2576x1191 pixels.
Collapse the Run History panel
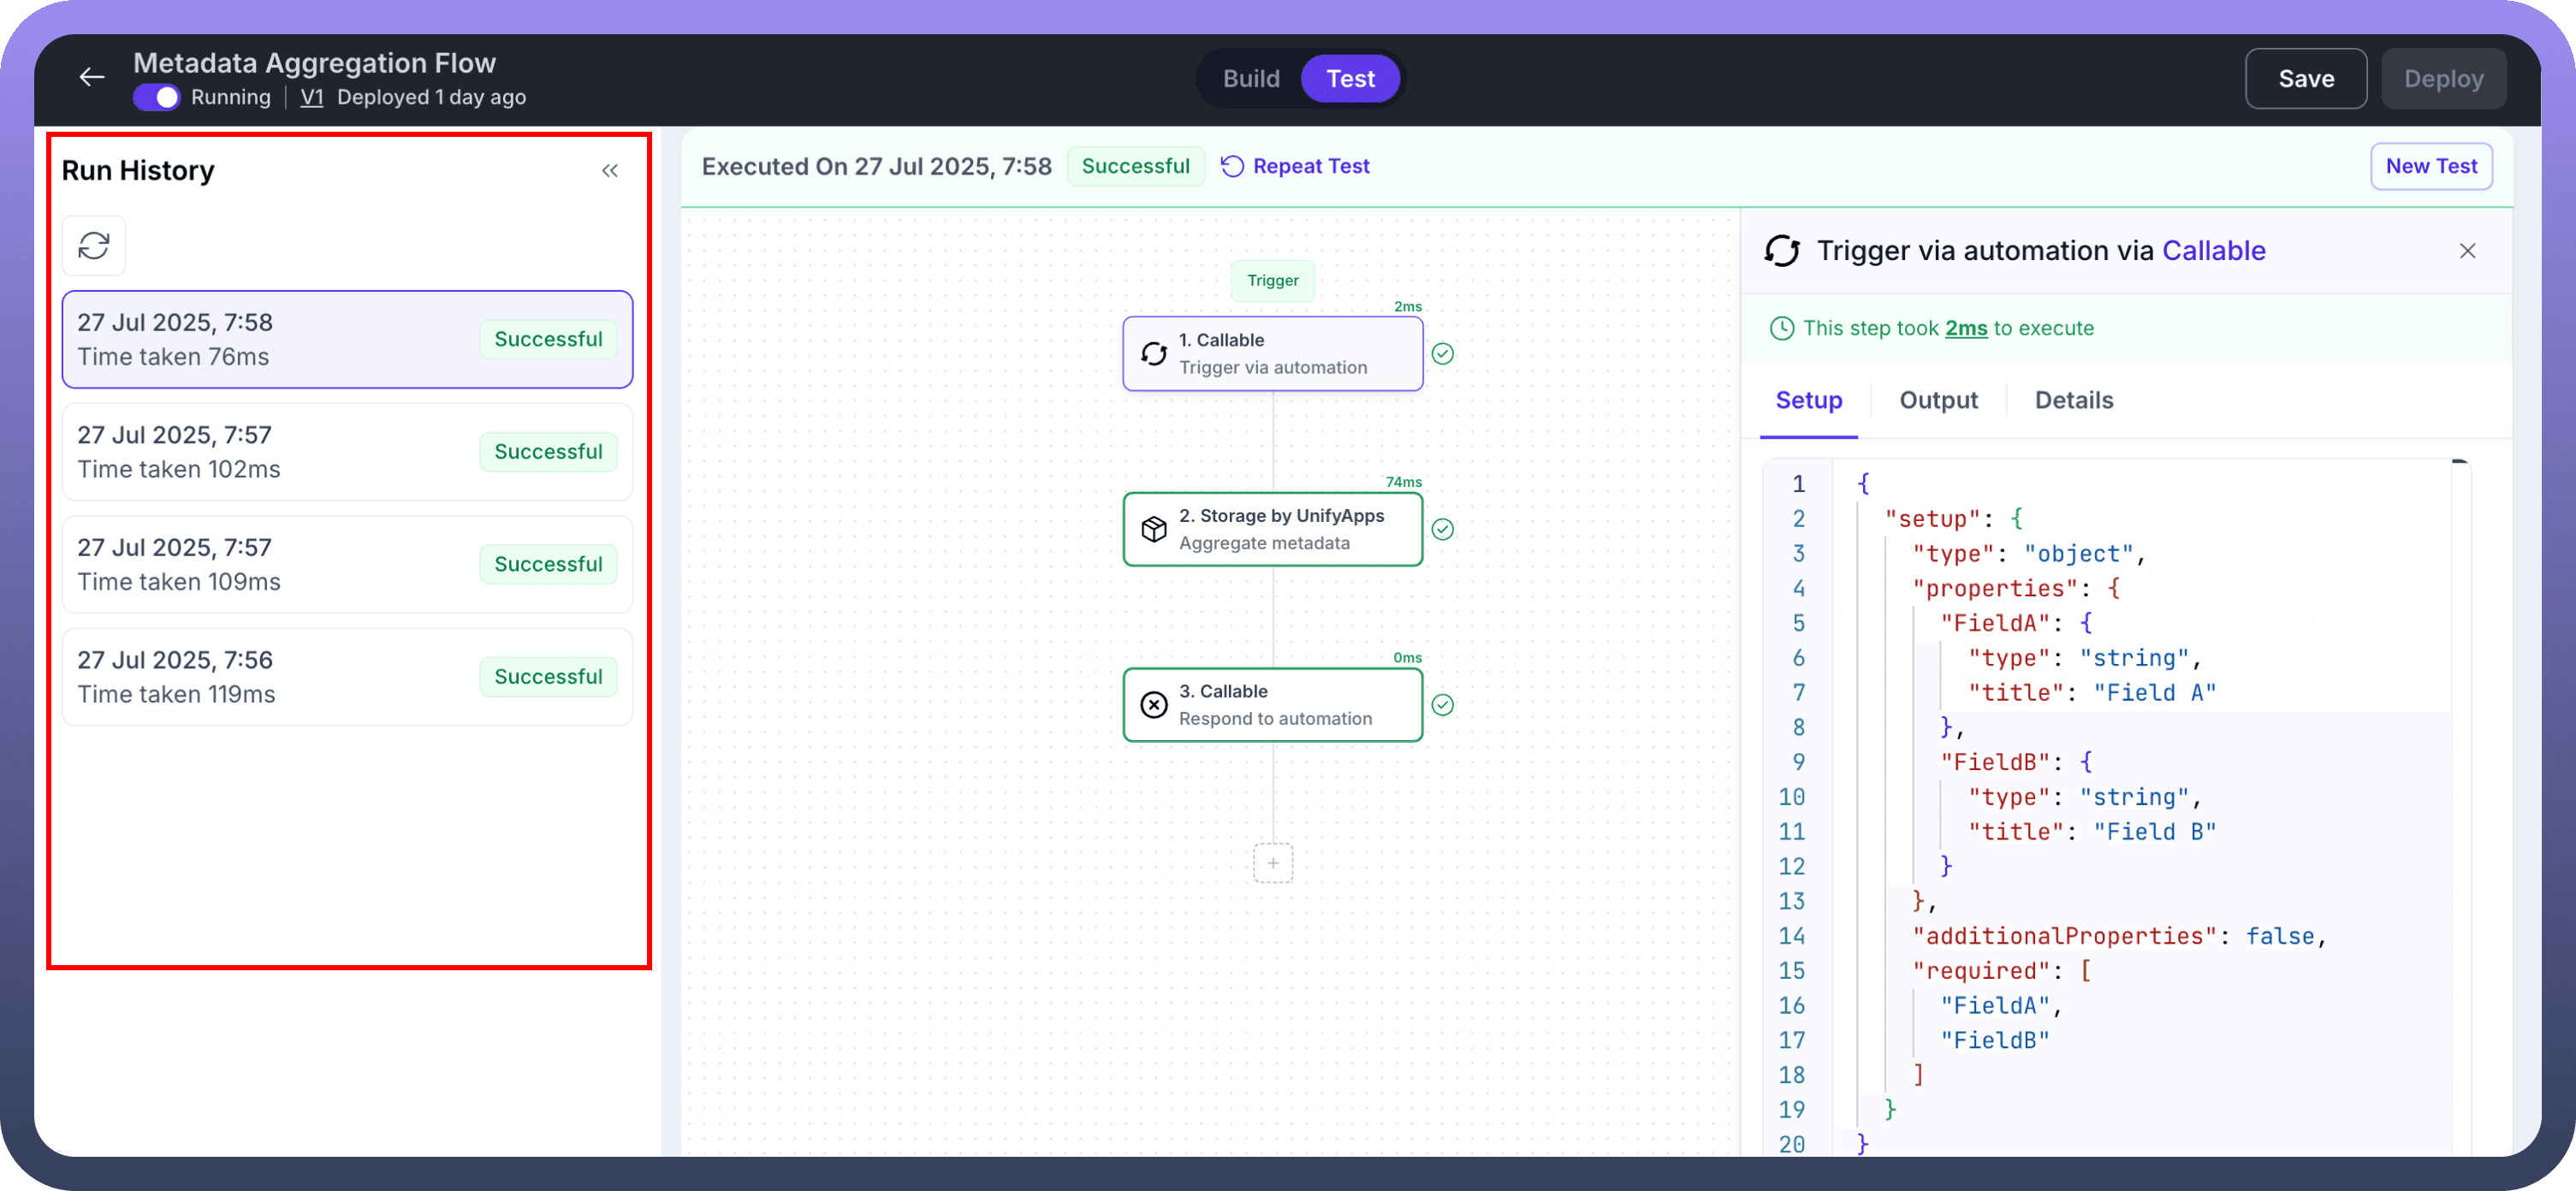610,171
